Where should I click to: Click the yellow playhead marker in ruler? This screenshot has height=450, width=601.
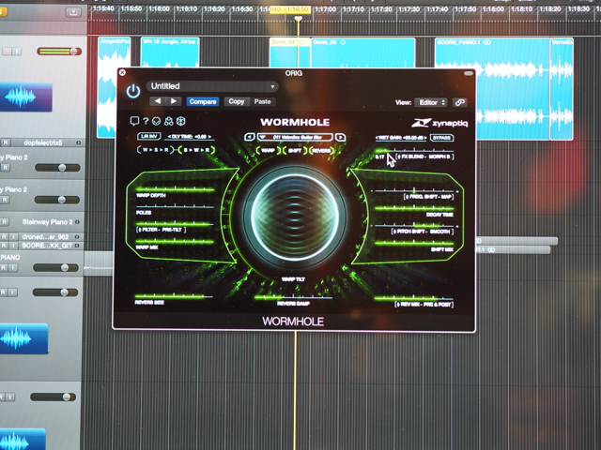click(x=298, y=19)
